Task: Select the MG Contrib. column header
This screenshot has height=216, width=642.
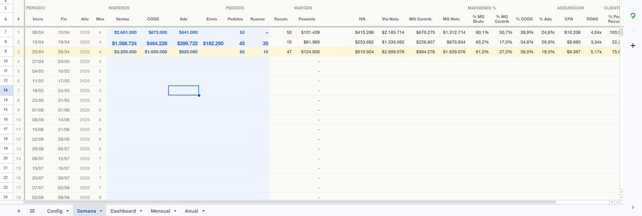Action: click(x=420, y=19)
